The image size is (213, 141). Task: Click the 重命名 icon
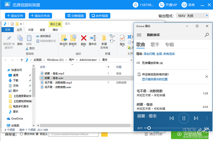pos(93,38)
